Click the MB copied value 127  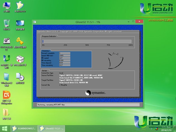(65, 58)
